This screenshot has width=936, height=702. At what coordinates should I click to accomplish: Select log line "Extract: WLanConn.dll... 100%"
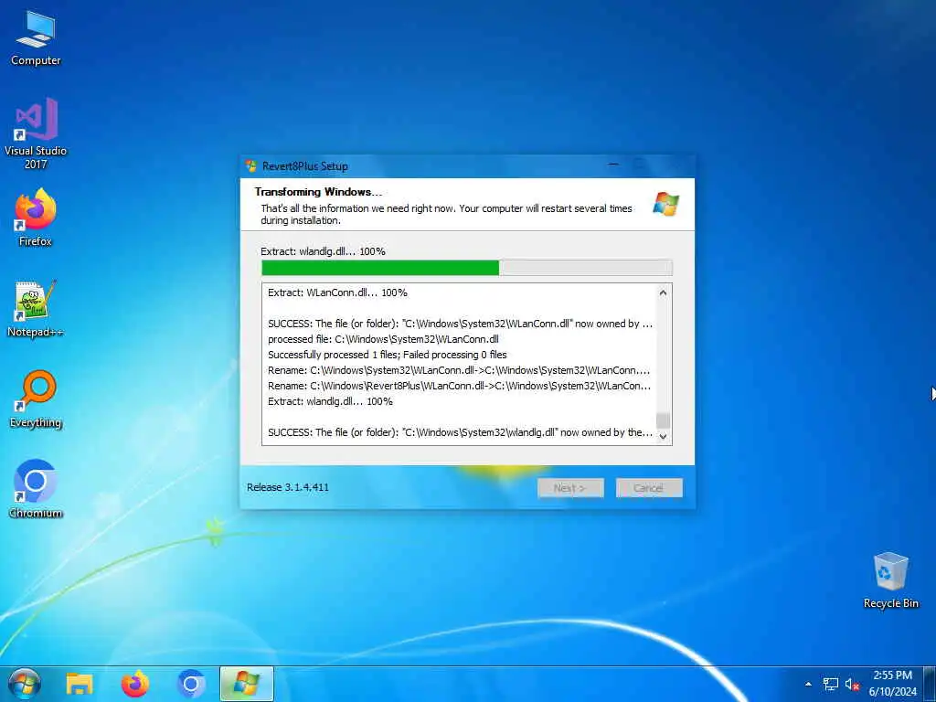(x=338, y=292)
